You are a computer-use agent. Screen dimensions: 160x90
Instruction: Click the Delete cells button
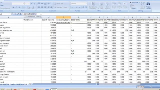point(119,5)
